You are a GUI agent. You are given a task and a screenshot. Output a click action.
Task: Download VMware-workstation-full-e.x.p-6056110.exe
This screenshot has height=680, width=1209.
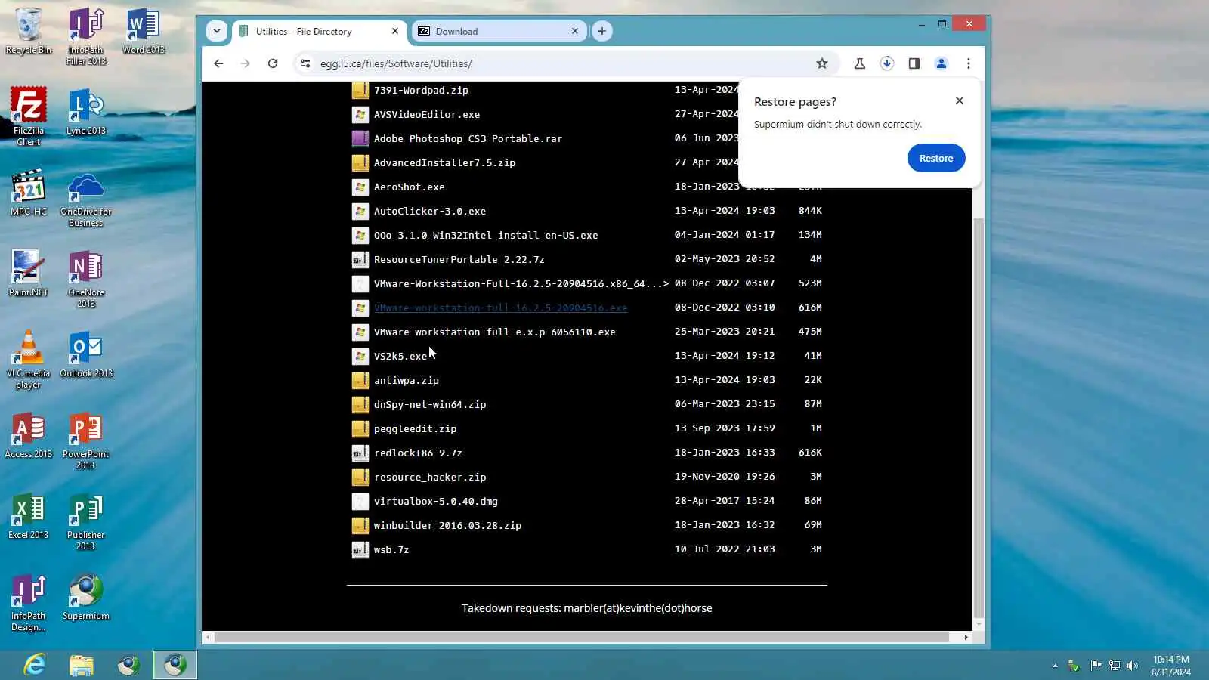tap(494, 332)
